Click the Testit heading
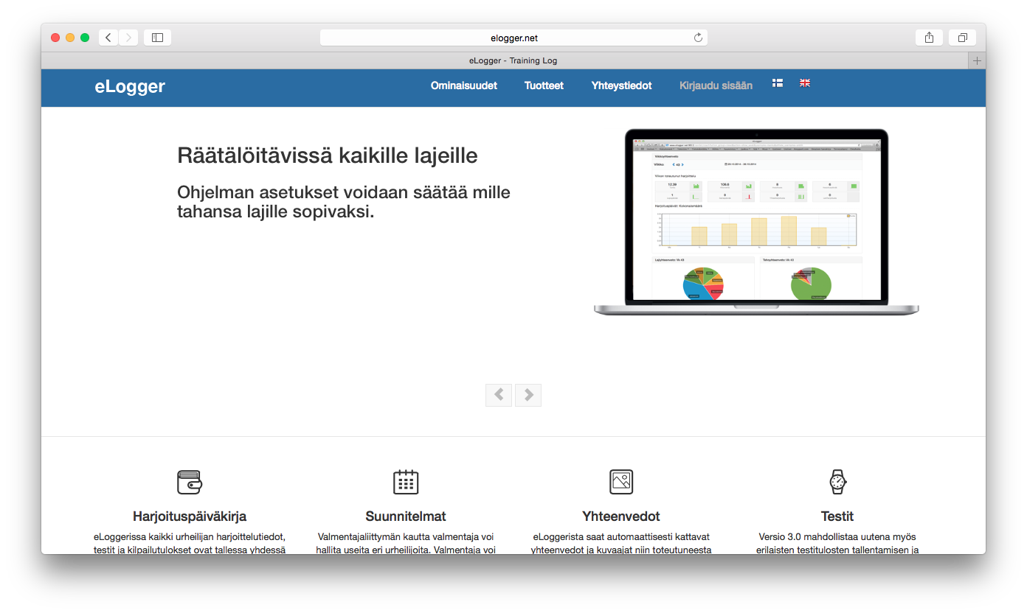Screen dimensions: 1027x613 tap(837, 516)
